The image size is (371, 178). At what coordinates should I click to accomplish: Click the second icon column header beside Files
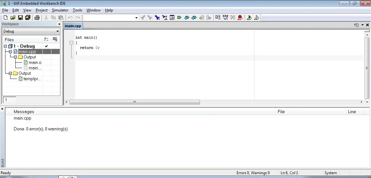click(x=55, y=40)
